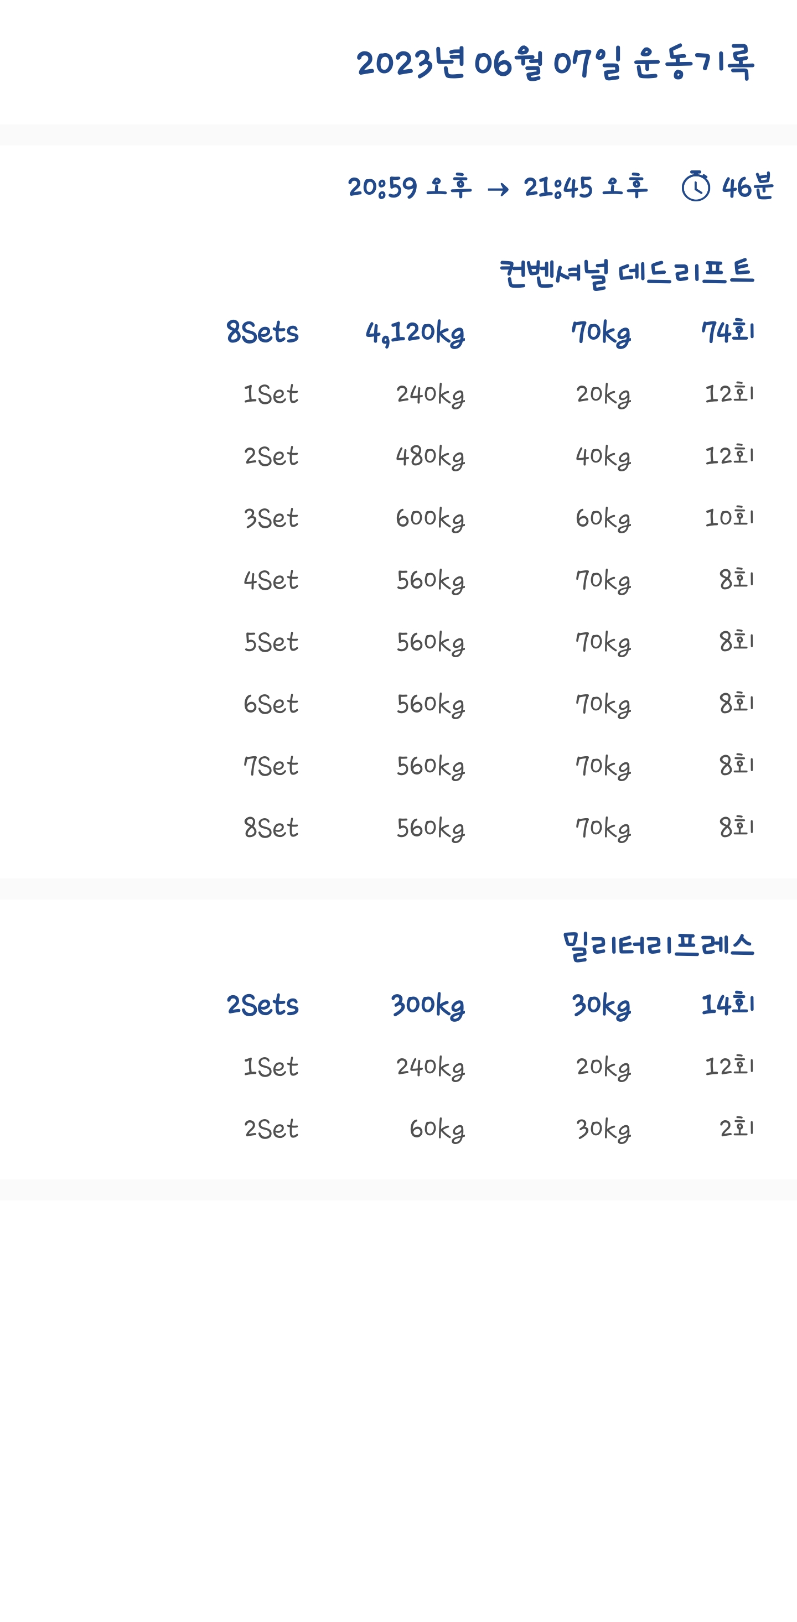Open the 컨벤셔널 데드리프트 exercise heading
The height and width of the screenshot is (1622, 797).
click(x=627, y=273)
